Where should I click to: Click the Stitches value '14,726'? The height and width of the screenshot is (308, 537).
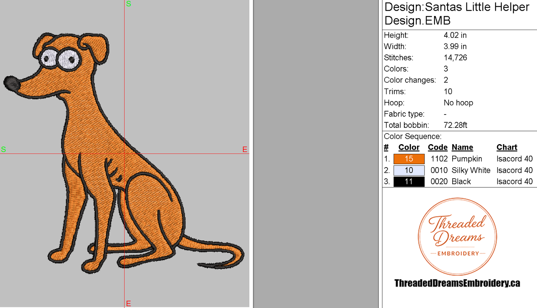pos(455,58)
